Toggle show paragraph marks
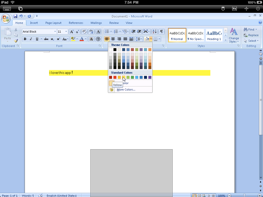The width and height of the screenshot is (263, 197). 161,32
